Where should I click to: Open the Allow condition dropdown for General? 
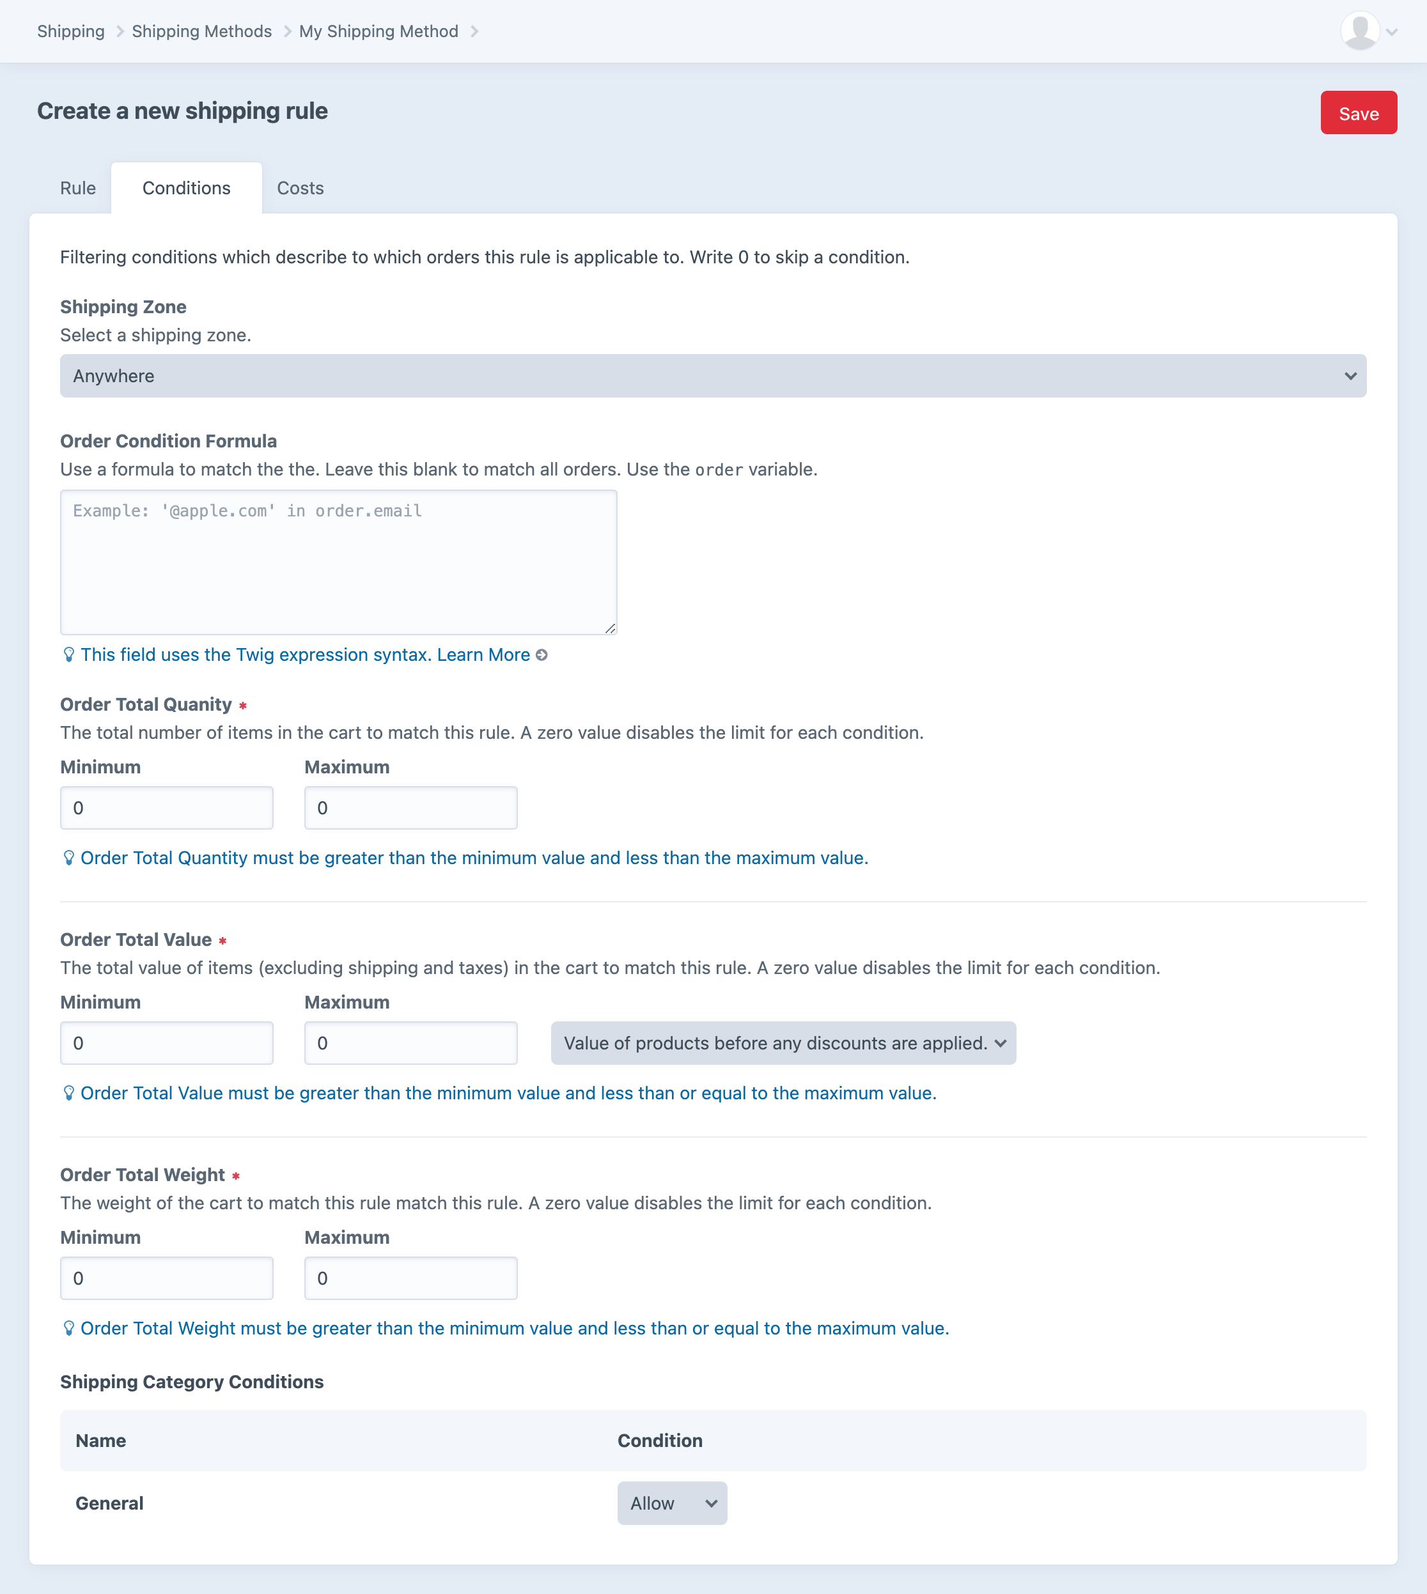[x=672, y=1503]
